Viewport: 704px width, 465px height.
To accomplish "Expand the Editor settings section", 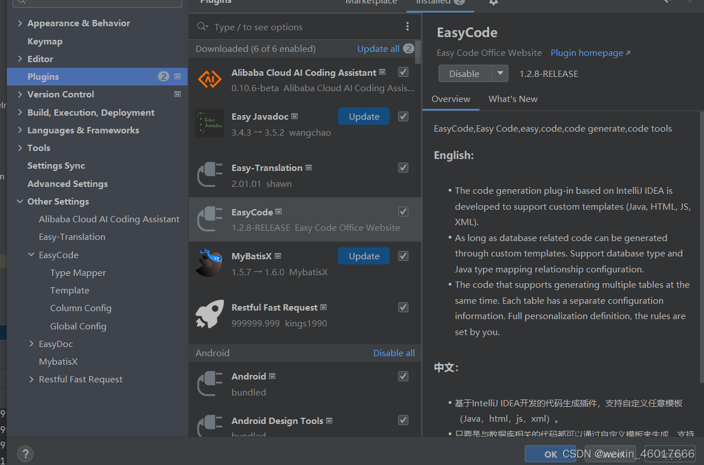I will [x=21, y=59].
